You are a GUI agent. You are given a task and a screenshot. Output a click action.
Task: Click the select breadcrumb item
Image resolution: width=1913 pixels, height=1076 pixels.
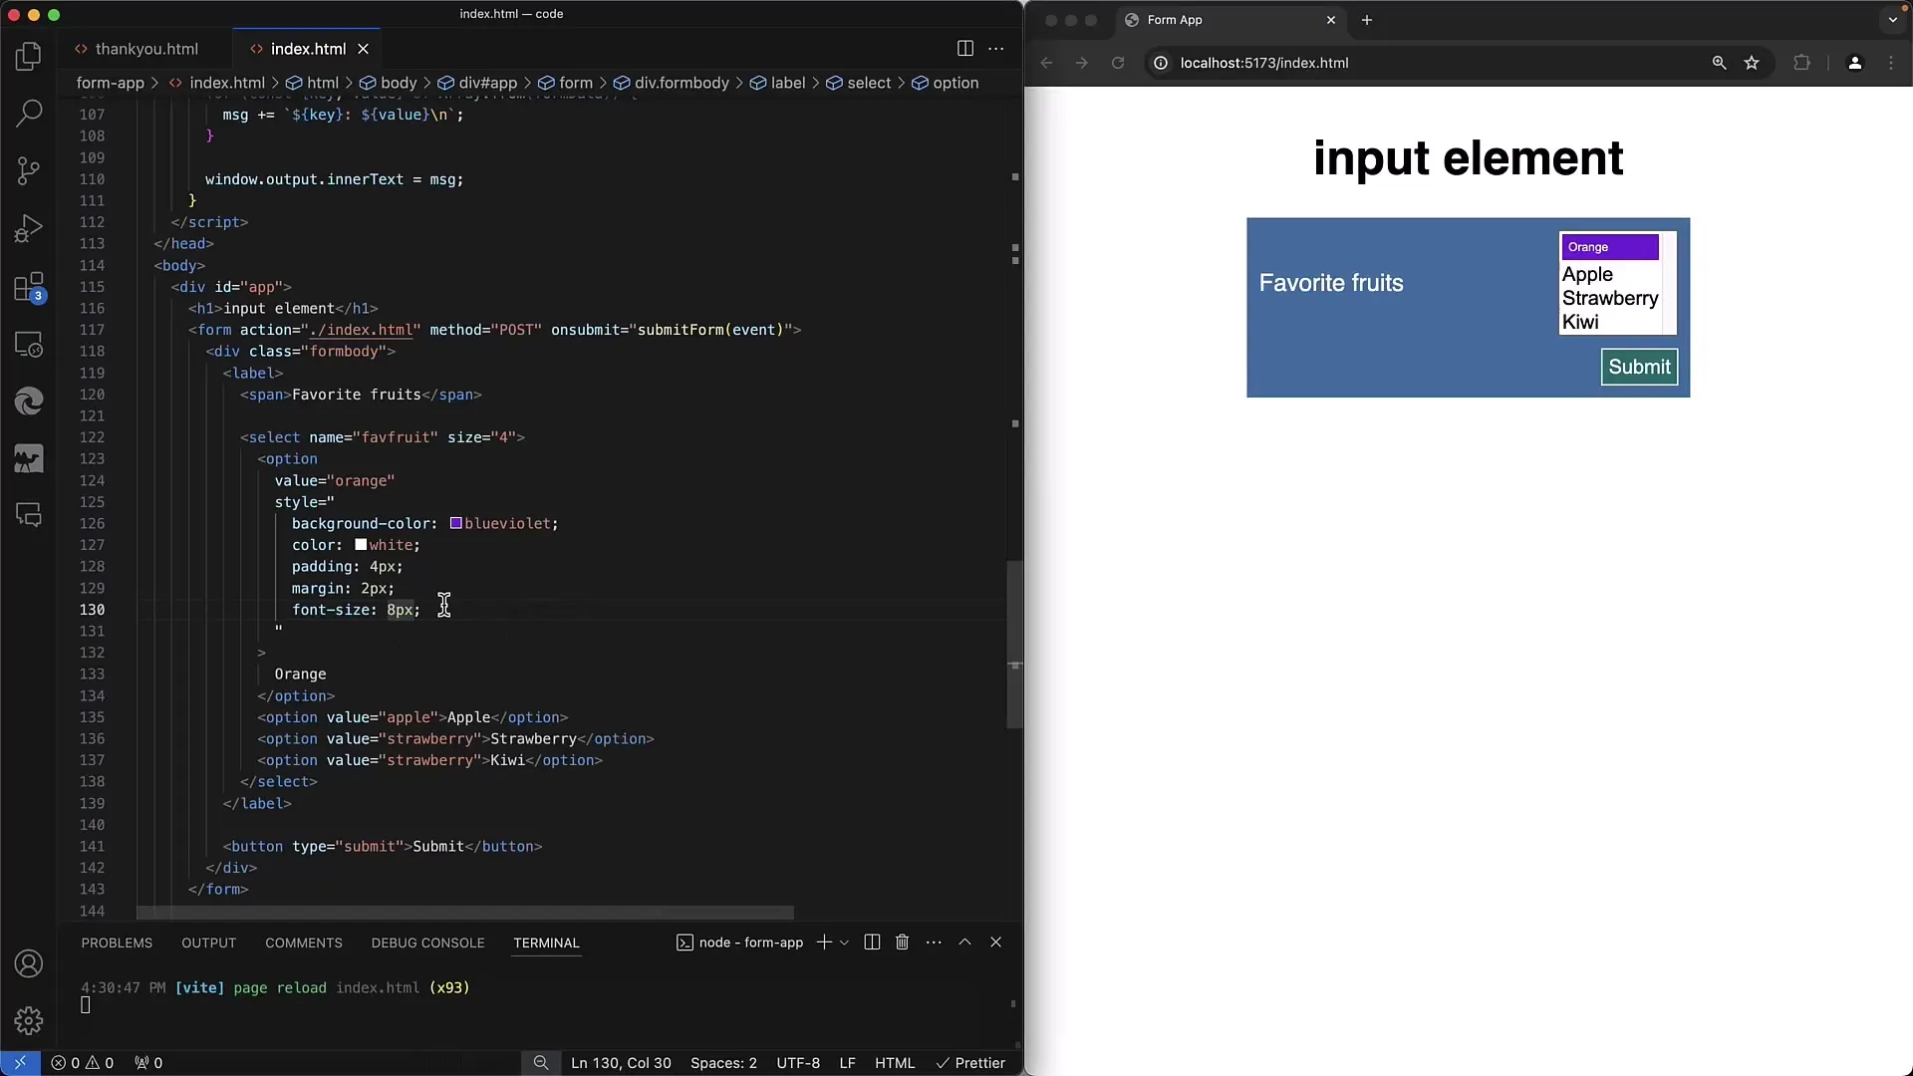(859, 83)
